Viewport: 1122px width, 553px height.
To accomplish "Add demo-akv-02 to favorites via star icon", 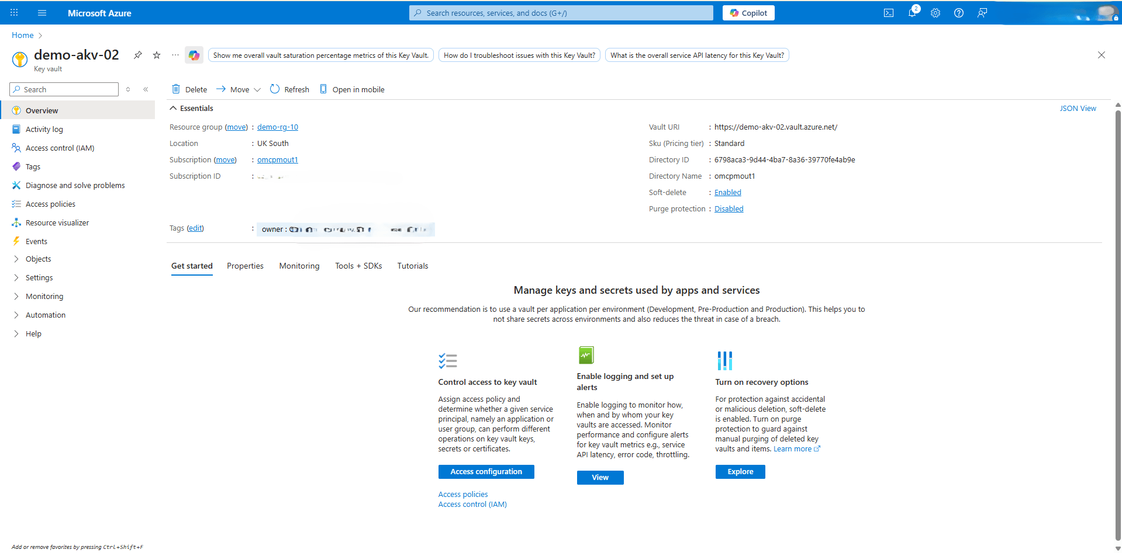I will (156, 55).
